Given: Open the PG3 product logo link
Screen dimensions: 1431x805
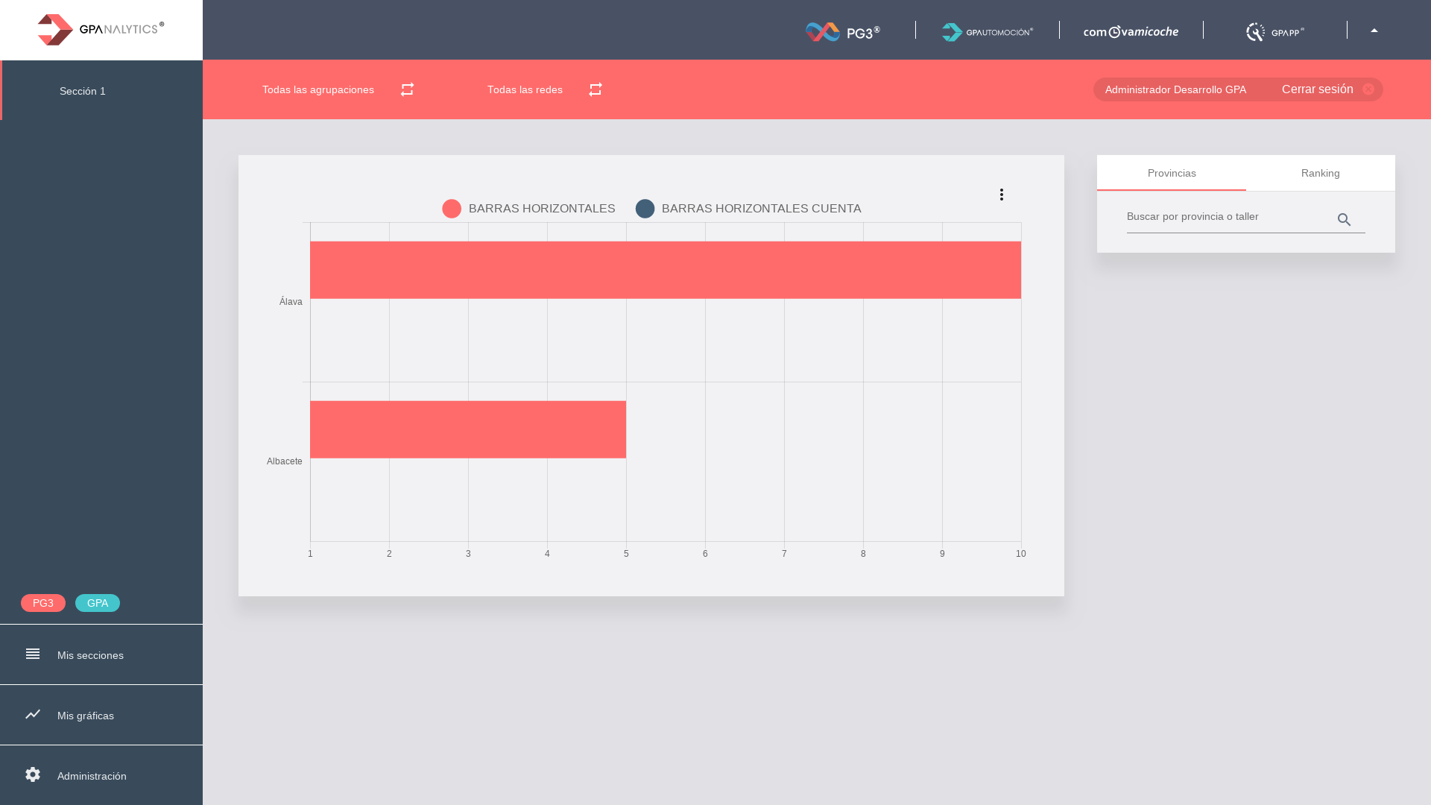Looking at the screenshot, I should click(843, 31).
